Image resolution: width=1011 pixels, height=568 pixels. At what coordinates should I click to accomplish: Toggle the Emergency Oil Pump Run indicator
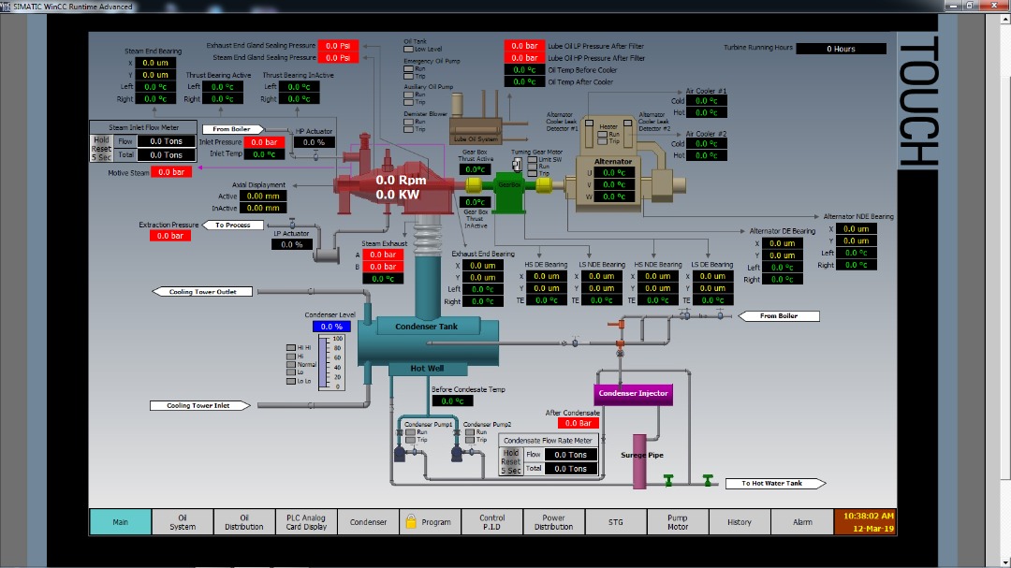409,68
